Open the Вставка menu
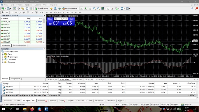The width and height of the screenshot is (199, 112). click(x=20, y=5)
